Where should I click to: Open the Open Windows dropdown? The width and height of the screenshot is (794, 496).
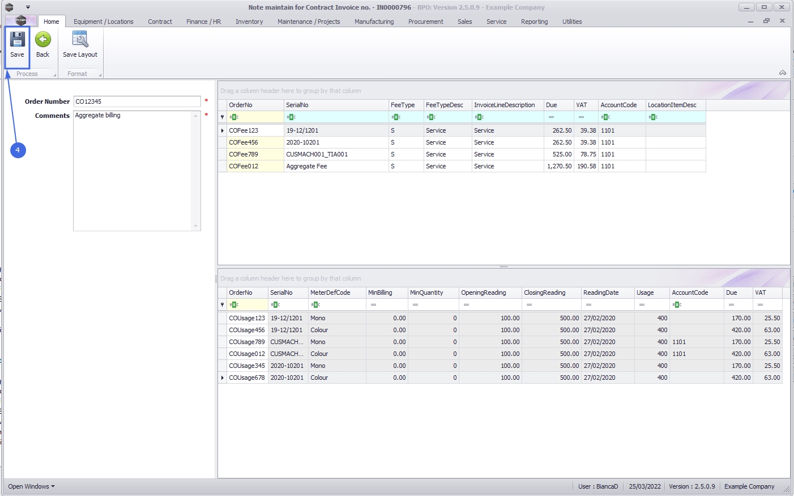pos(31,486)
